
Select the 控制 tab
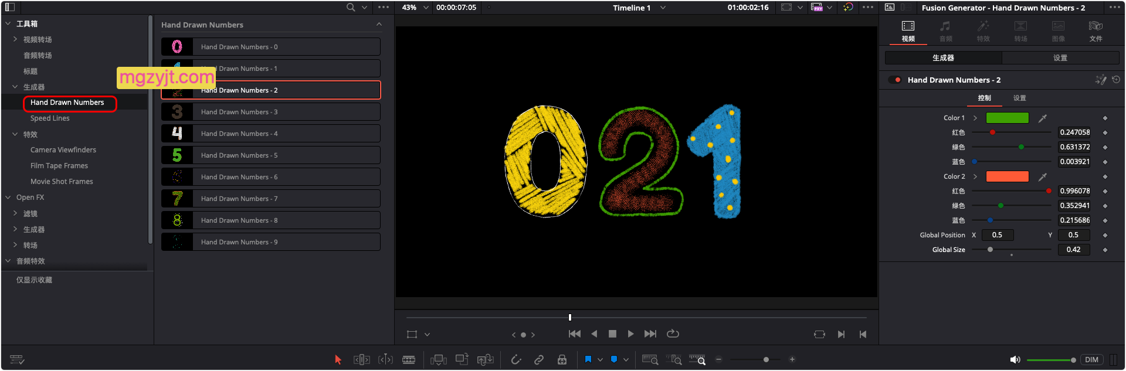coord(984,98)
